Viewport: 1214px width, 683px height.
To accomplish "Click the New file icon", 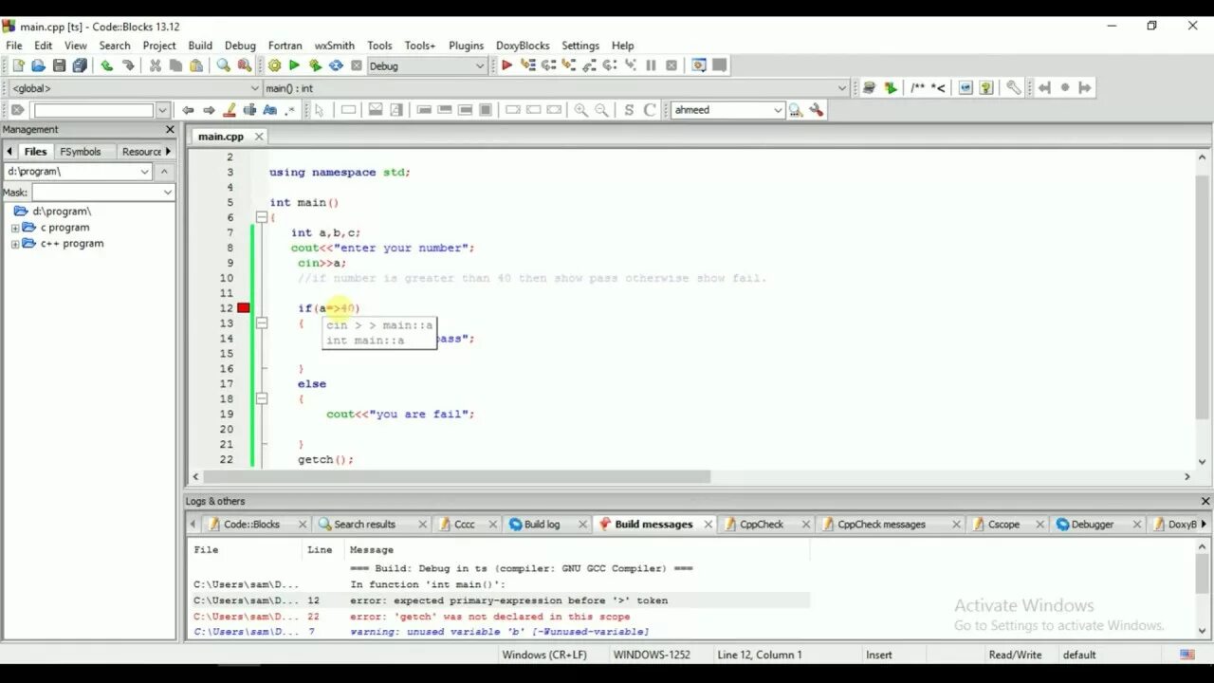I will (18, 65).
